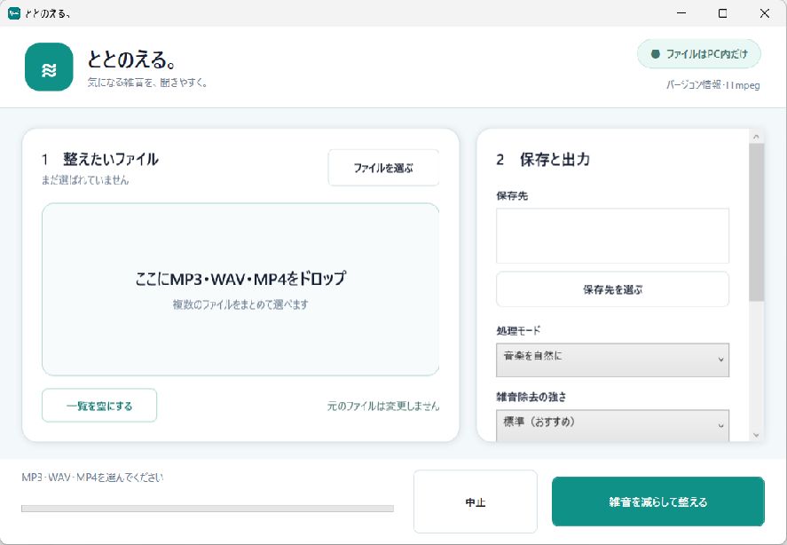Click the 気になる雑音を、聞きやすく。 tagline
This screenshot has width=787, height=545.
[x=147, y=83]
